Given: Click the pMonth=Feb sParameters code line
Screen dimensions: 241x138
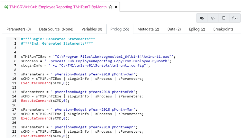Looking at the screenshot, I should point(79,92).
